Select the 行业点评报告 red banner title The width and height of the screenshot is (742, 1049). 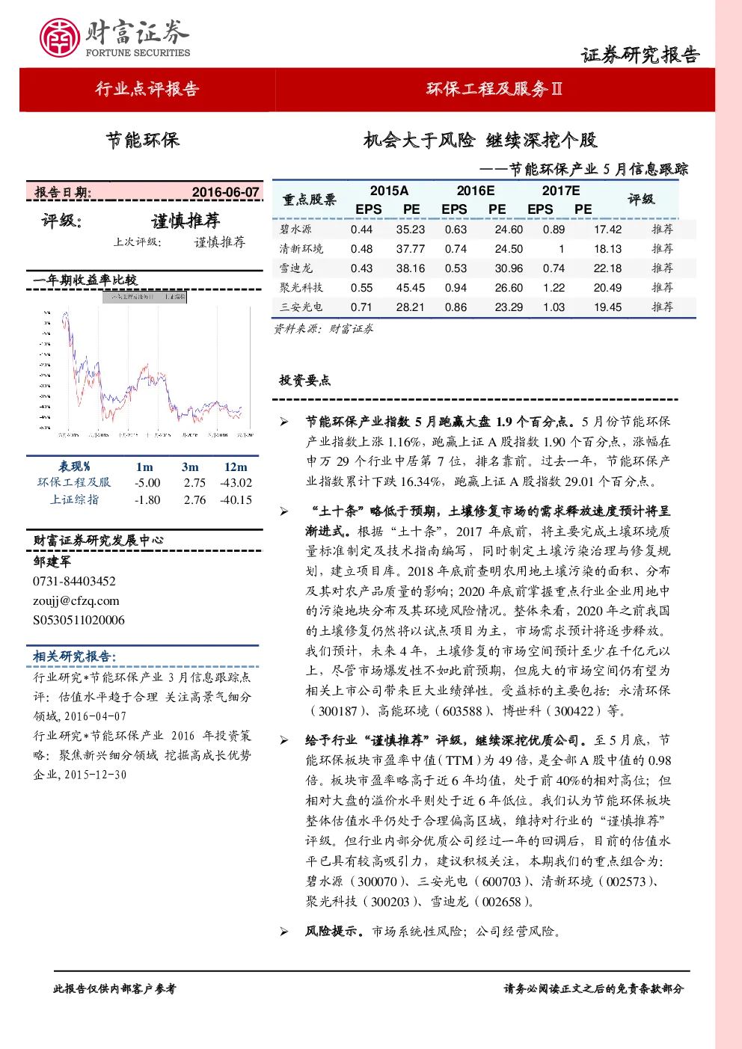[147, 89]
